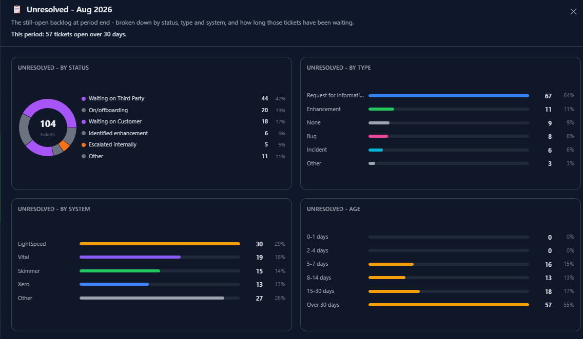Screen dimensions: 583x339
Task: Click the blue Request for Information bar
Action: 449,96
